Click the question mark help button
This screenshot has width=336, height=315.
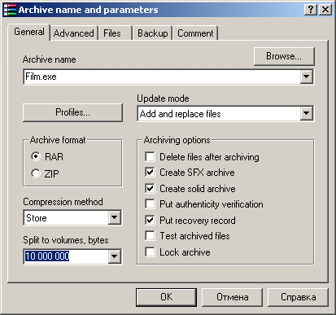pyautogui.click(x=311, y=10)
